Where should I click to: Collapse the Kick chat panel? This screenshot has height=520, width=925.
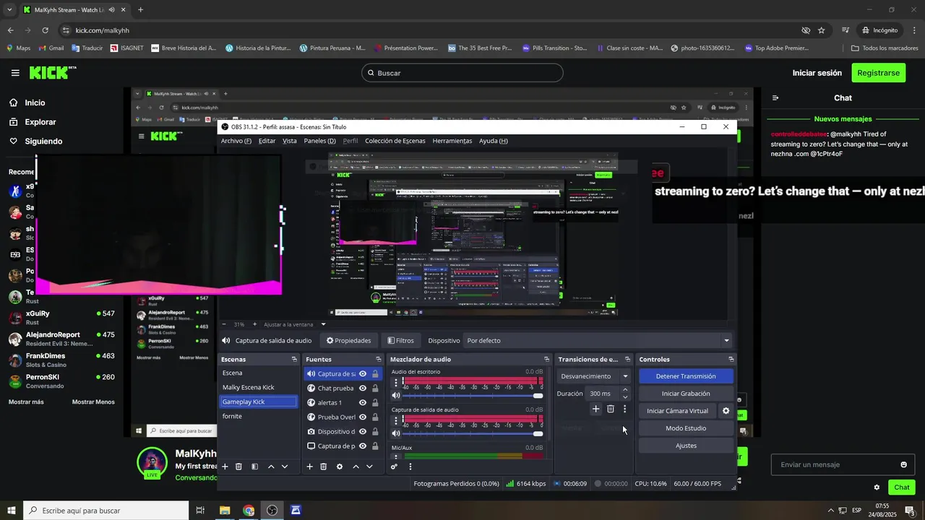click(x=775, y=97)
